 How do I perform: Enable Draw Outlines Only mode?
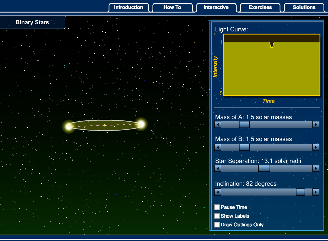[x=217, y=225]
